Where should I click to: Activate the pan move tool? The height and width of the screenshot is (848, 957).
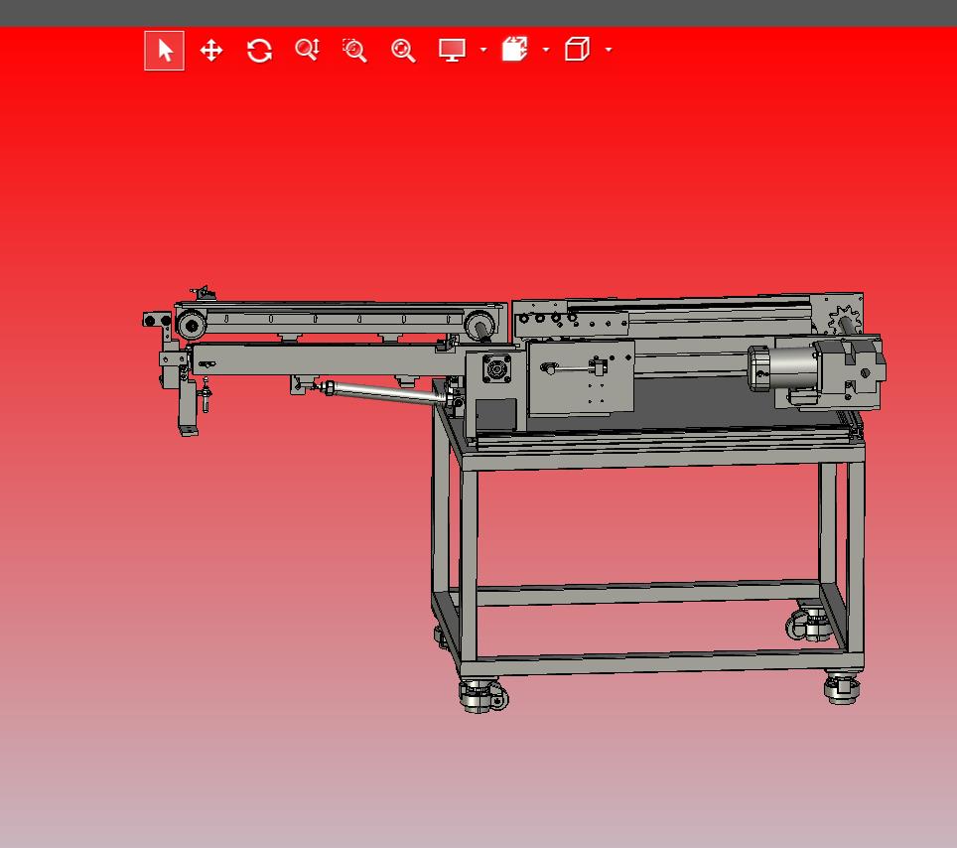[211, 51]
